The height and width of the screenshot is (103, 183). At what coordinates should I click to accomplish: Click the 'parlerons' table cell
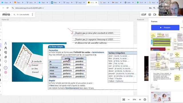[67, 70]
